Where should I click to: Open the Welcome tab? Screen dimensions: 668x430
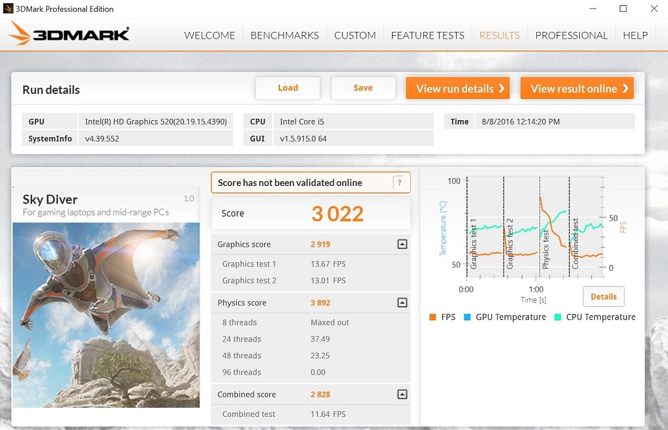[x=209, y=35]
